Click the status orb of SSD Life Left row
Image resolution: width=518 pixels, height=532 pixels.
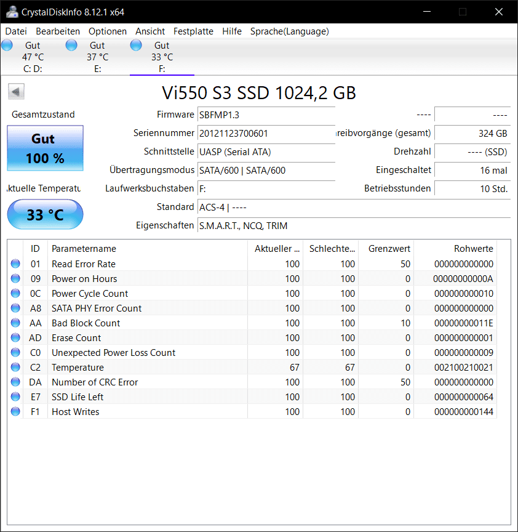point(15,397)
